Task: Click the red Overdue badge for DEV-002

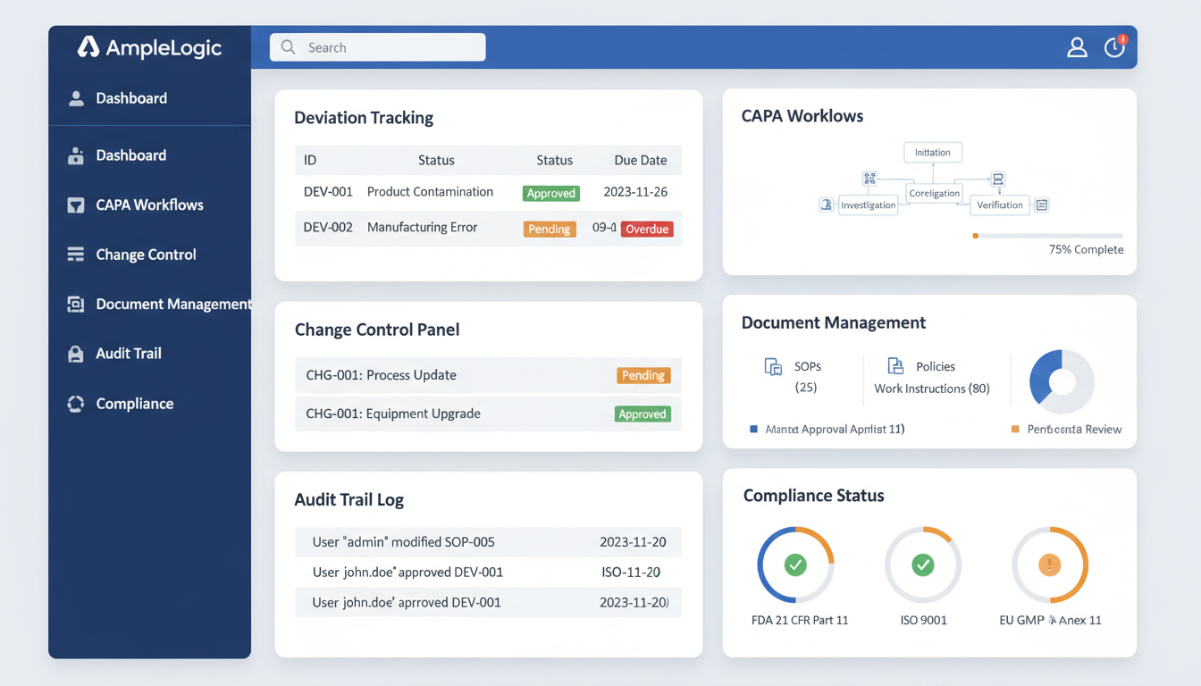Action: click(x=647, y=229)
